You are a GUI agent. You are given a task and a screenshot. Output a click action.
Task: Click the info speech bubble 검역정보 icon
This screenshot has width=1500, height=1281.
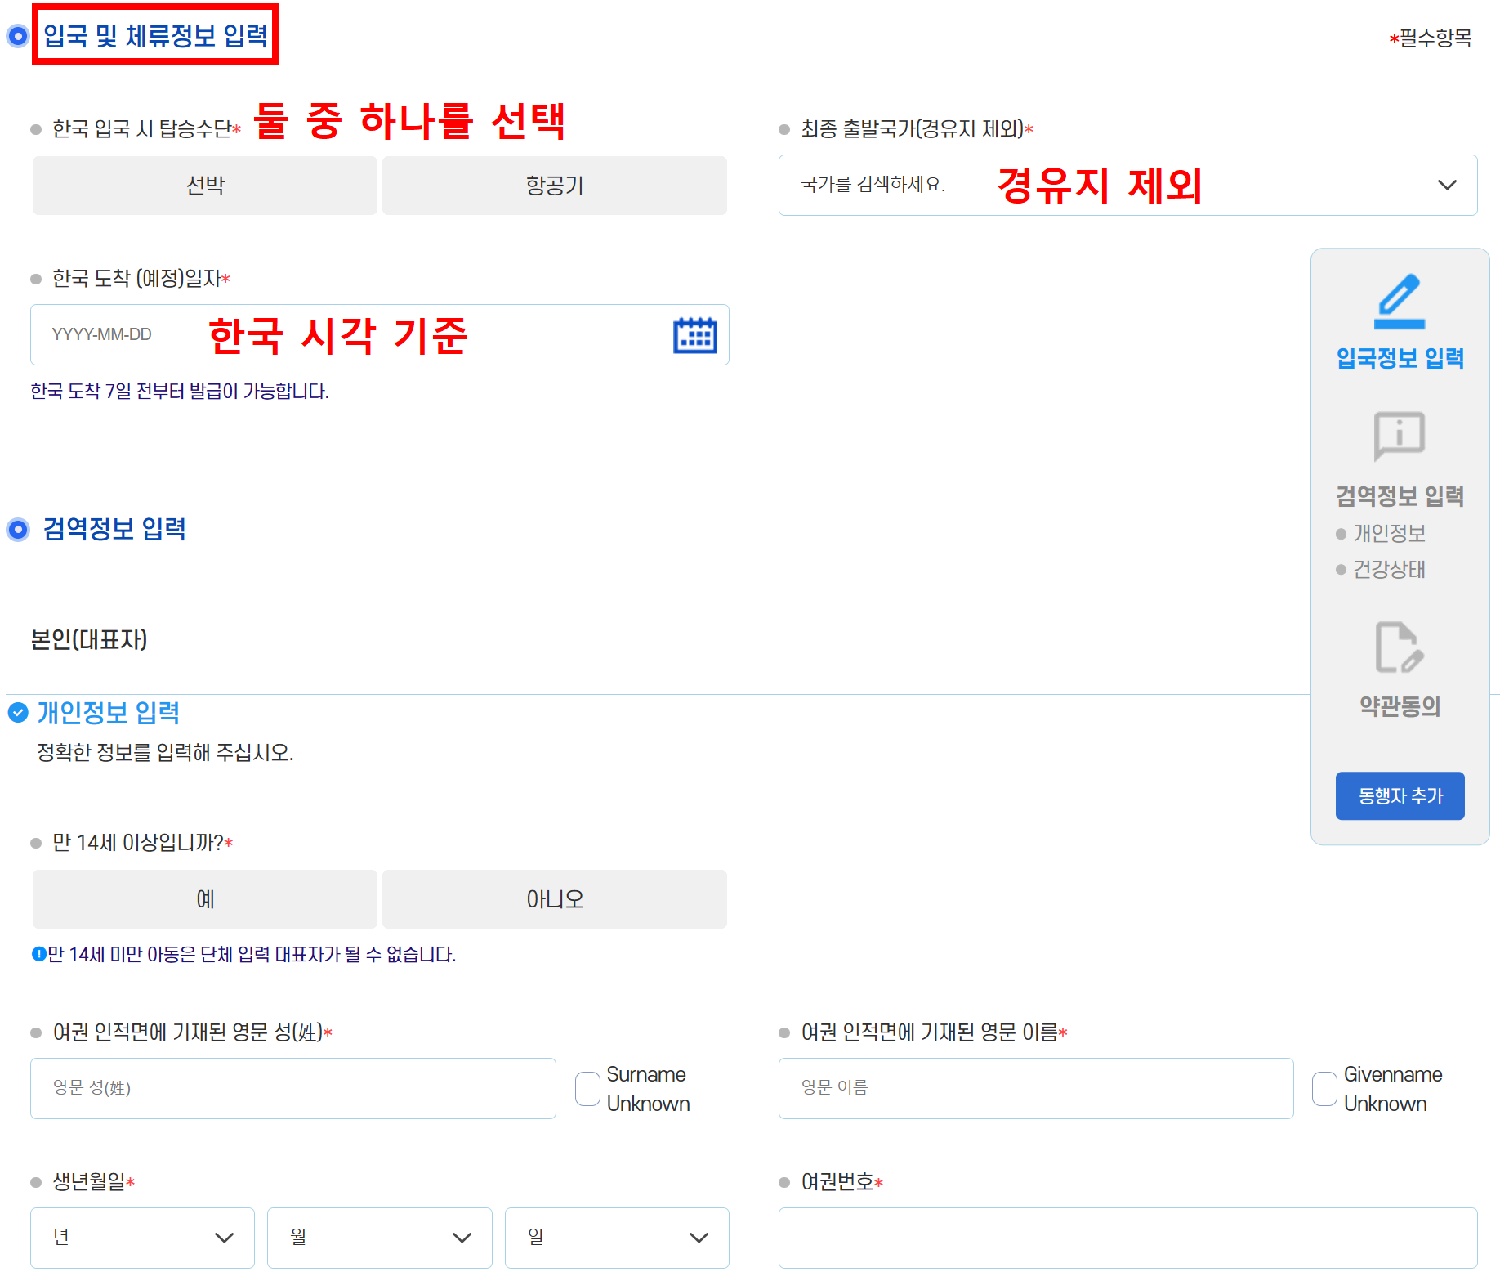tap(1400, 437)
